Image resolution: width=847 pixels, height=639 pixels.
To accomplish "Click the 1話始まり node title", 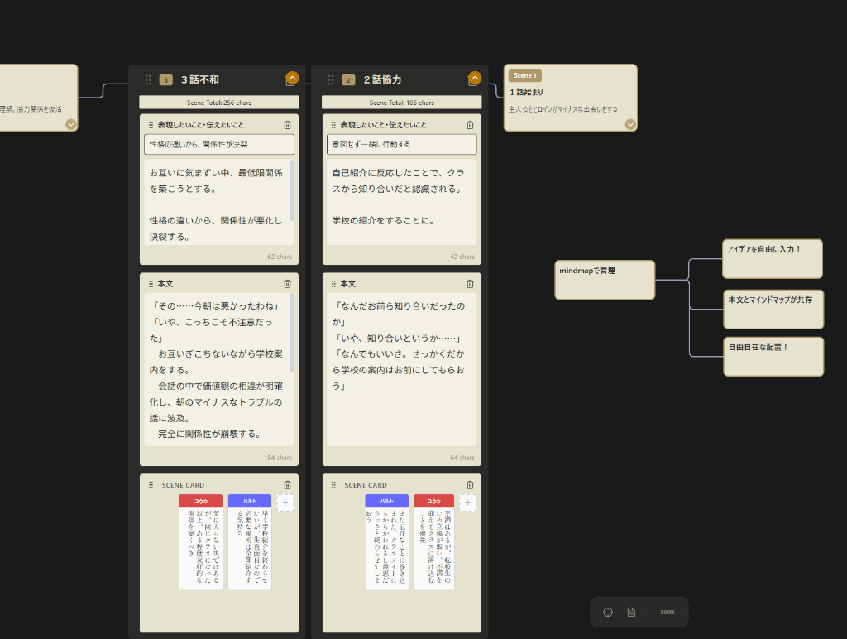I will [x=527, y=93].
